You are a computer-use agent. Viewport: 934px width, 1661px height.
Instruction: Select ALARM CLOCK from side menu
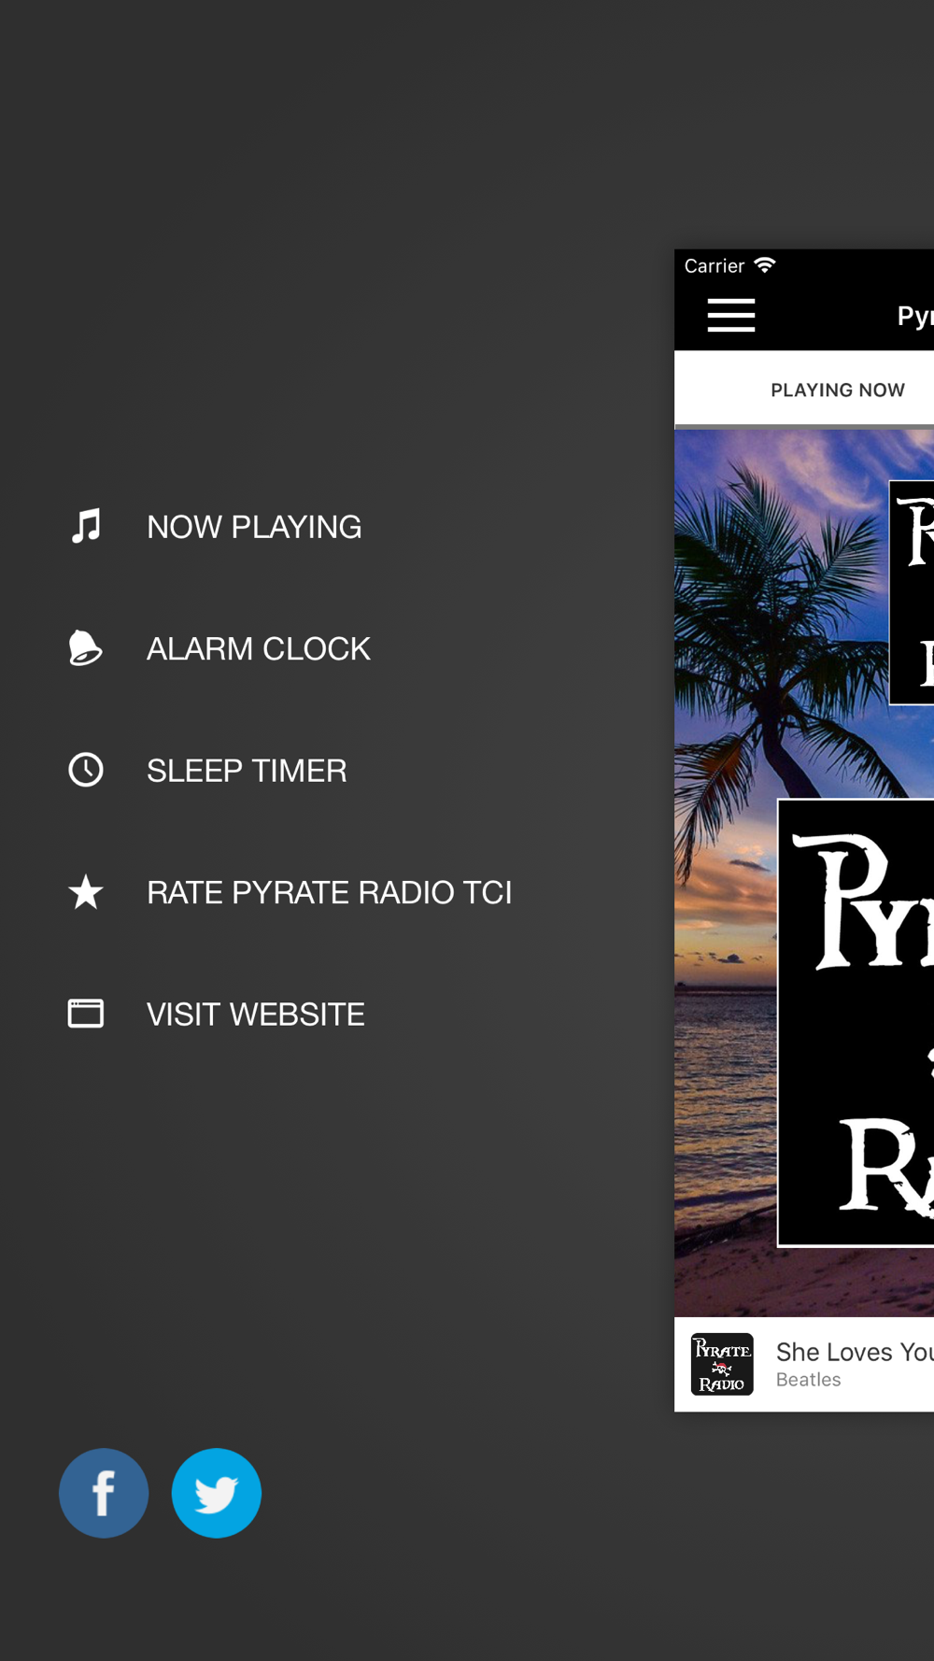click(259, 648)
